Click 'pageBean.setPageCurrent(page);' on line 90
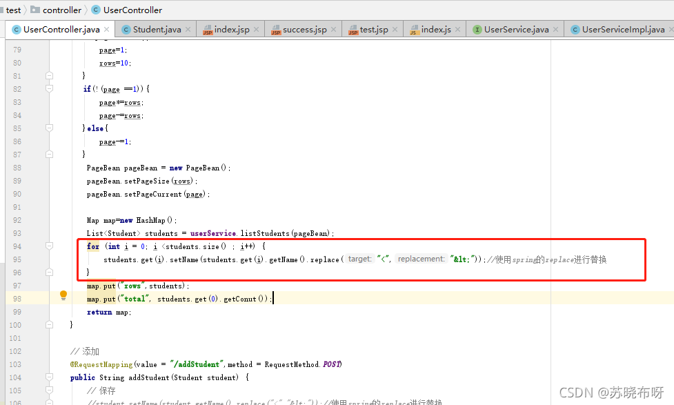The height and width of the screenshot is (405, 674). [x=148, y=195]
